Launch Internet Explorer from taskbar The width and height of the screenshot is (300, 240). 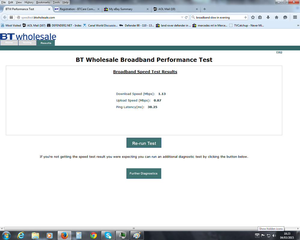coord(21,235)
